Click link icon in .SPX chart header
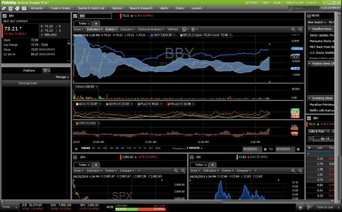The image size is (342, 212). coord(75,157)
